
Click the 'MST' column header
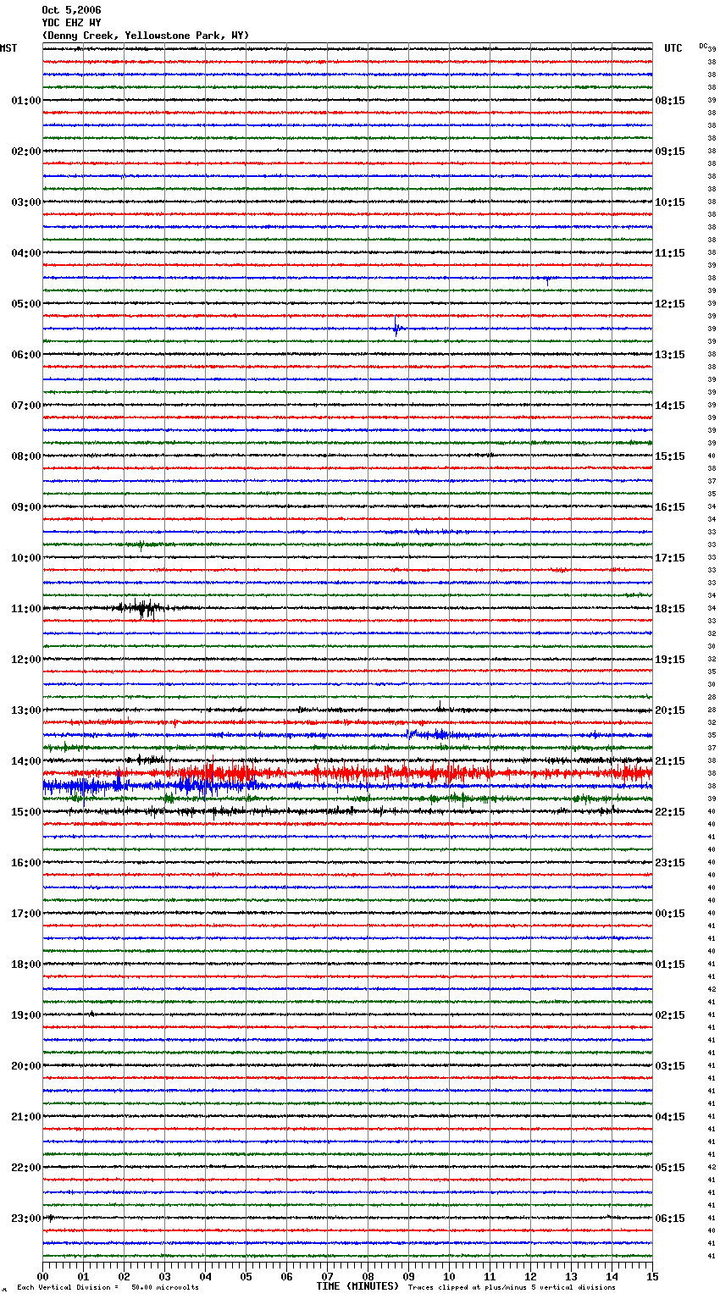(8, 48)
